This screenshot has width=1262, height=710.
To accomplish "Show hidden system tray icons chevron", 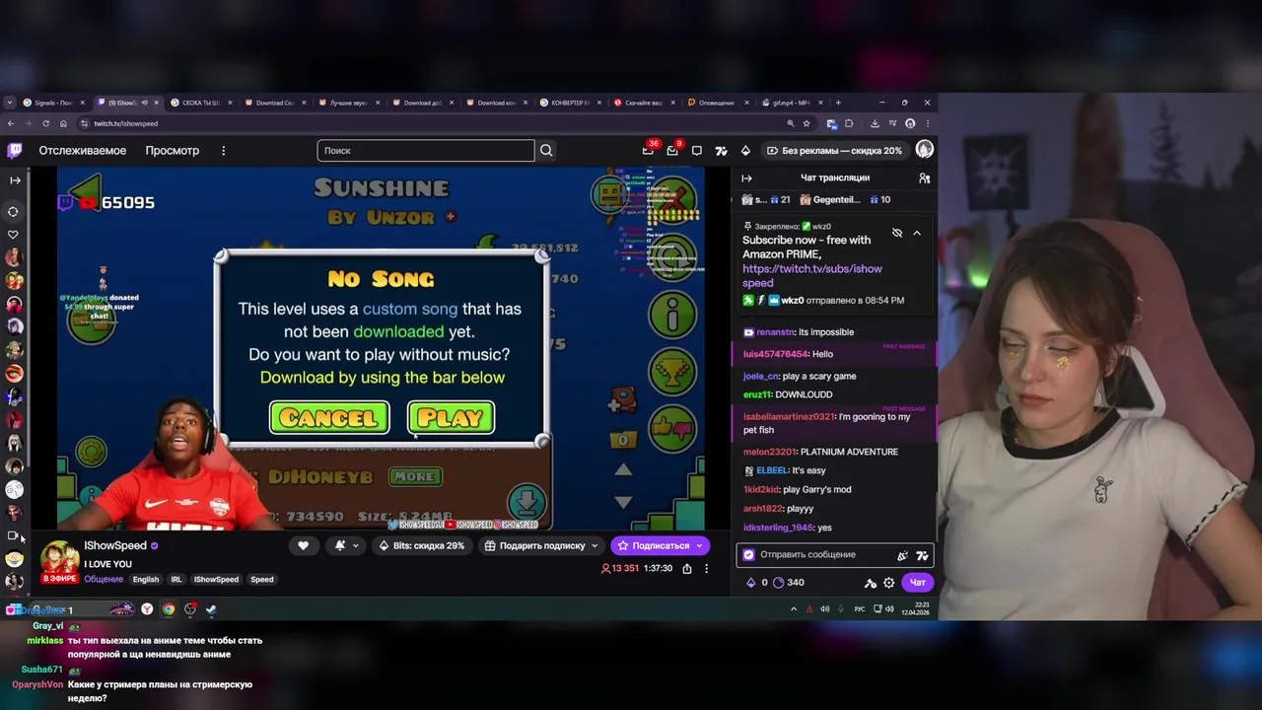I will [x=794, y=608].
